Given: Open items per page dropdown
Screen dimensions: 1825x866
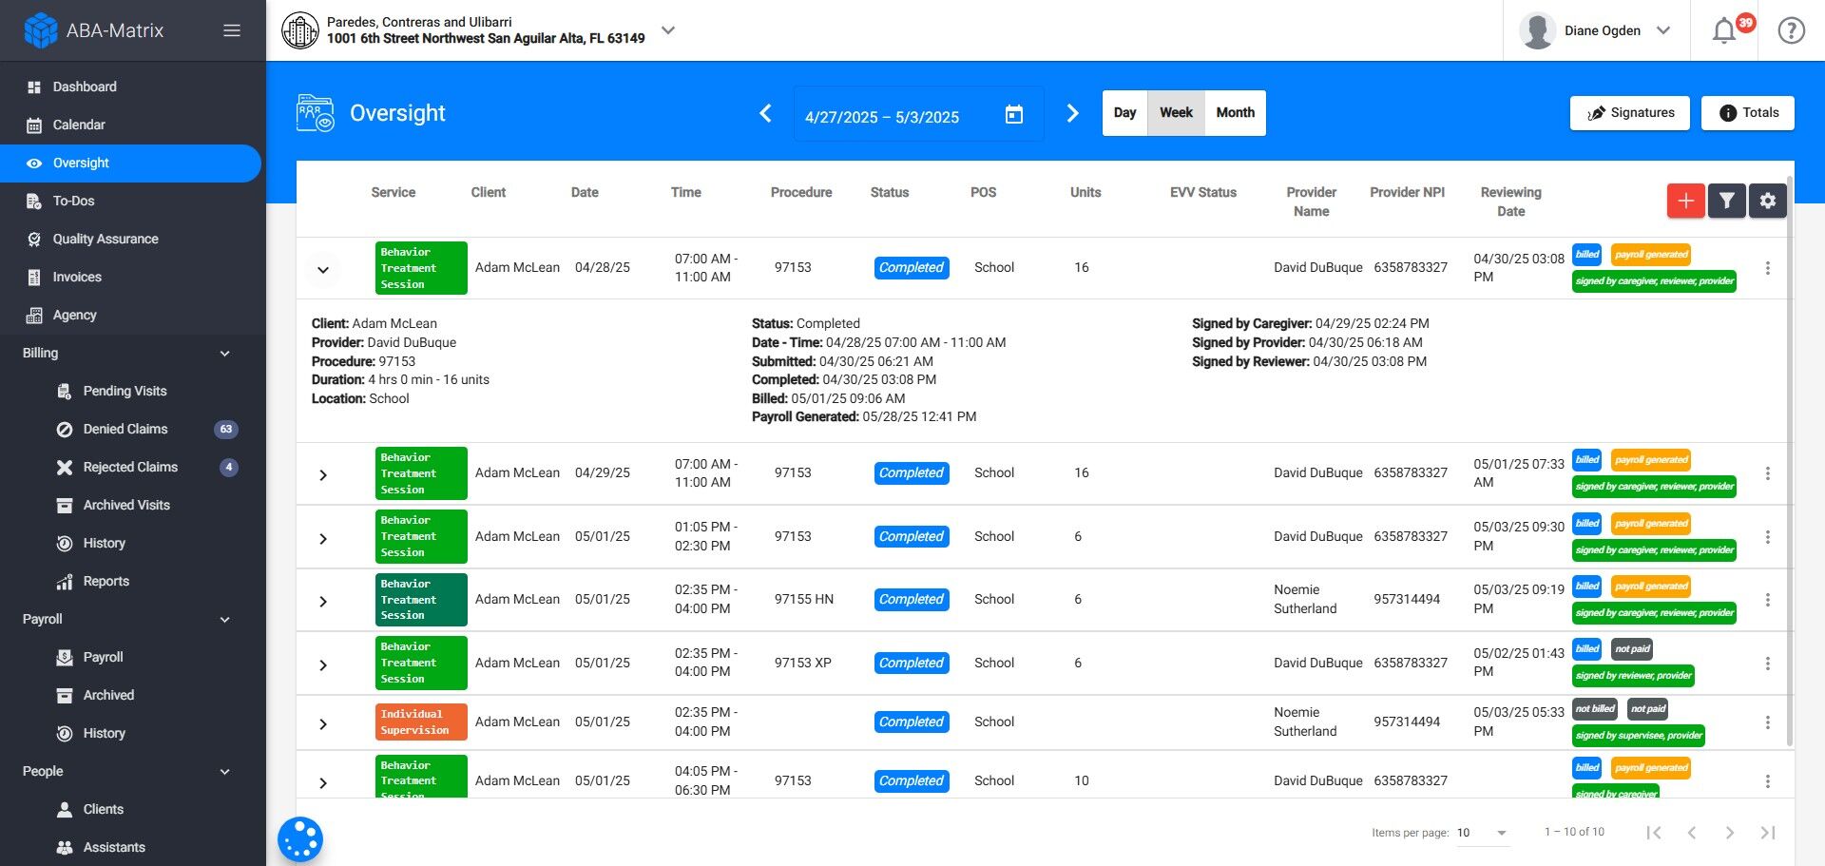Looking at the screenshot, I should click(x=1483, y=833).
